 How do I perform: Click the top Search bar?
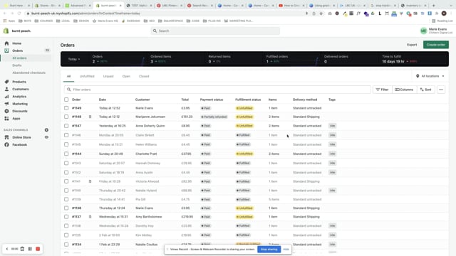click(x=215, y=31)
